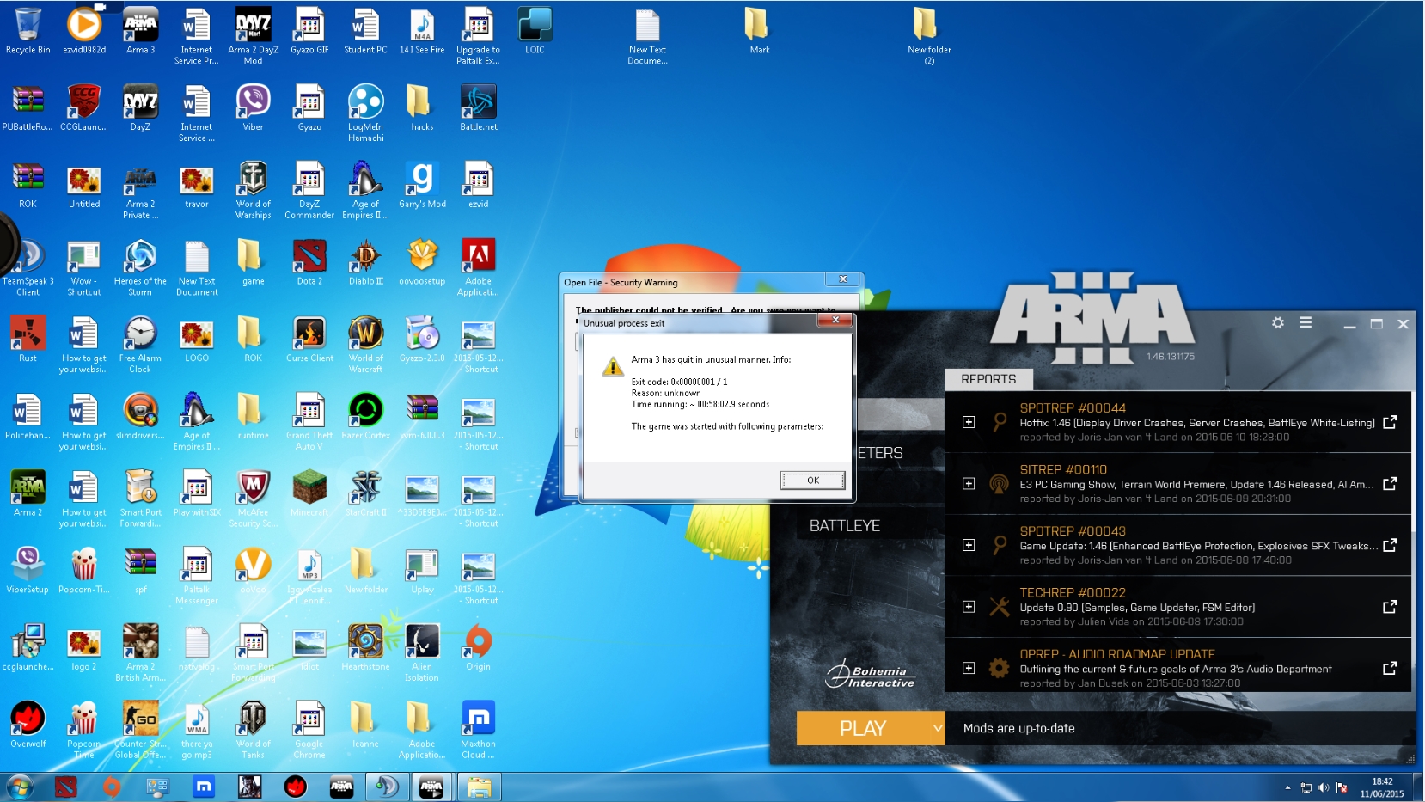Click the "Mods are up-to-date" status text
The image size is (1425, 802).
point(1019,728)
